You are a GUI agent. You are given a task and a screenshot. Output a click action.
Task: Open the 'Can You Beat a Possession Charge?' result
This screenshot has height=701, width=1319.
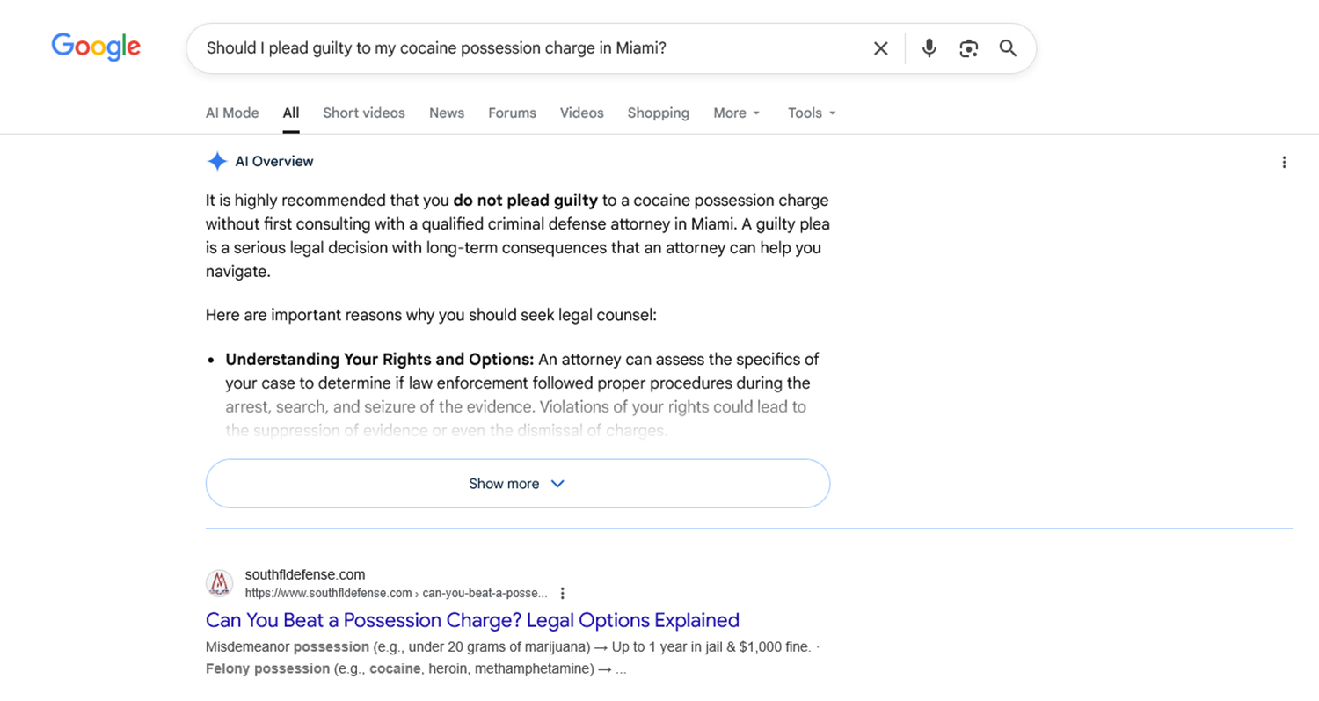point(472,620)
